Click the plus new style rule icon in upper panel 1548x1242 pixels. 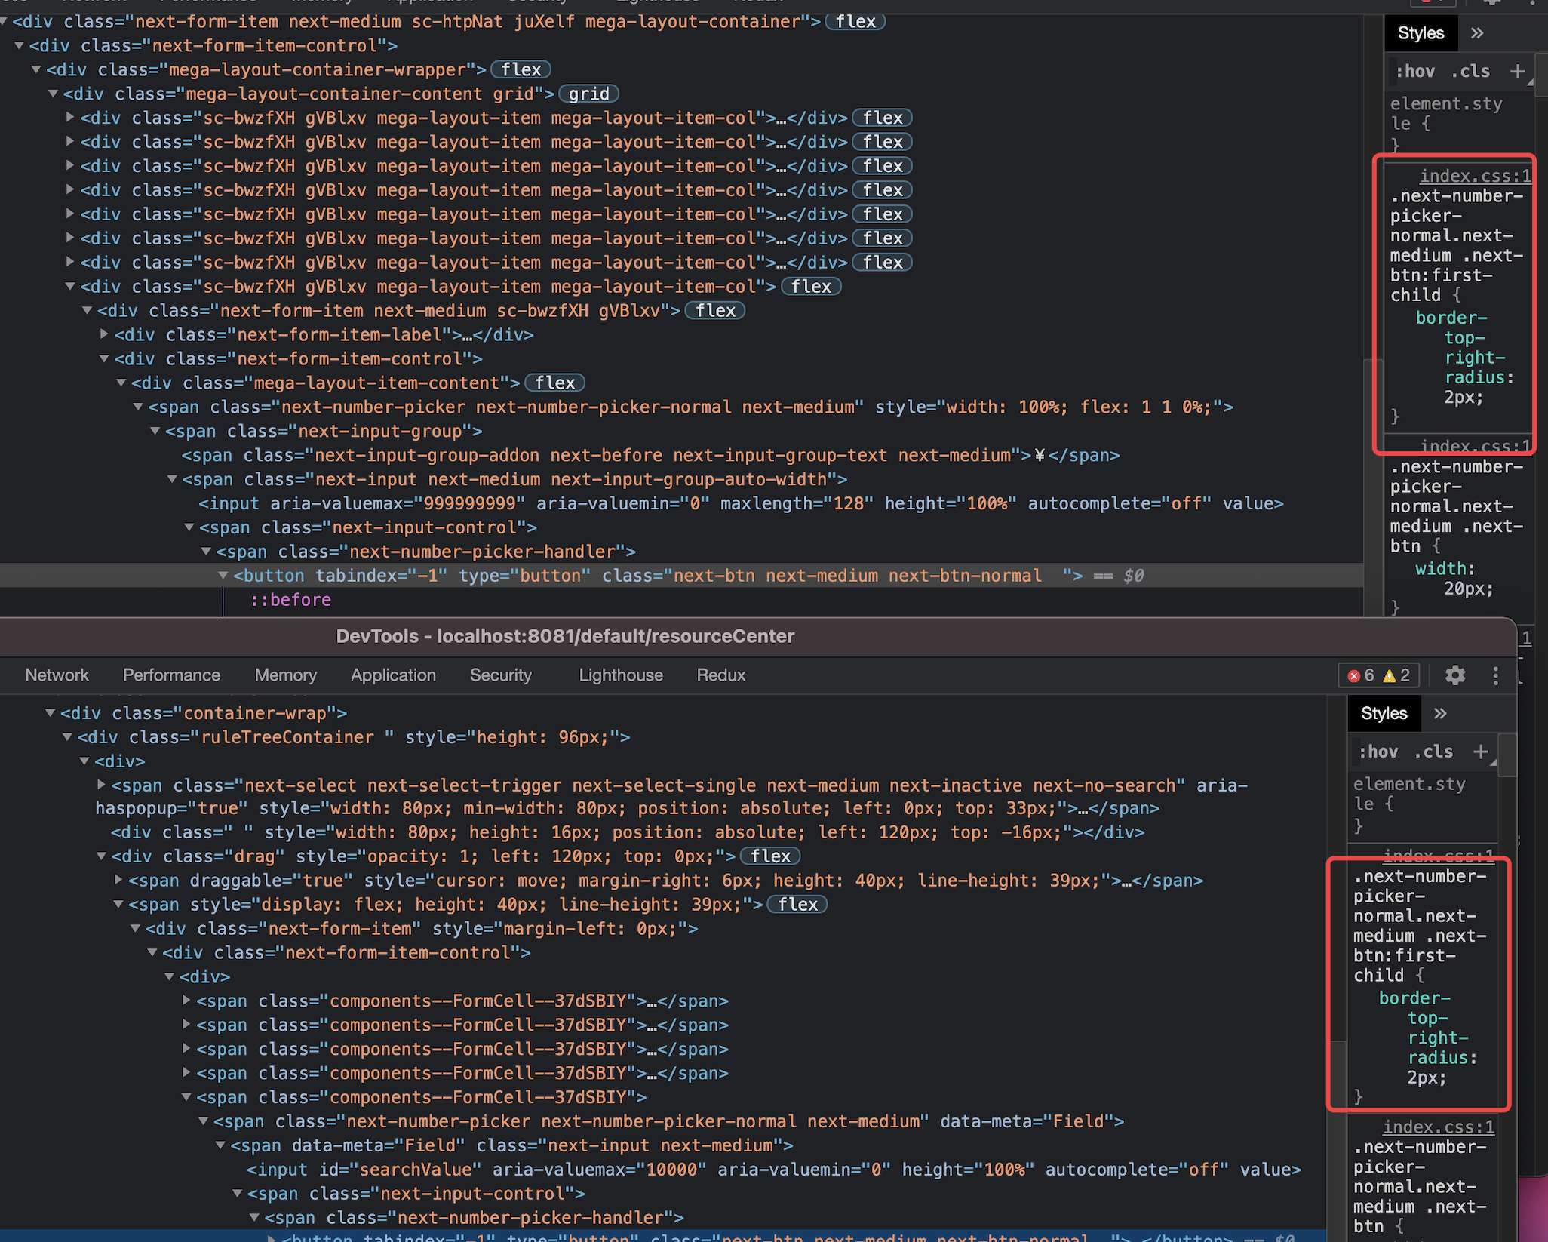pos(1517,72)
